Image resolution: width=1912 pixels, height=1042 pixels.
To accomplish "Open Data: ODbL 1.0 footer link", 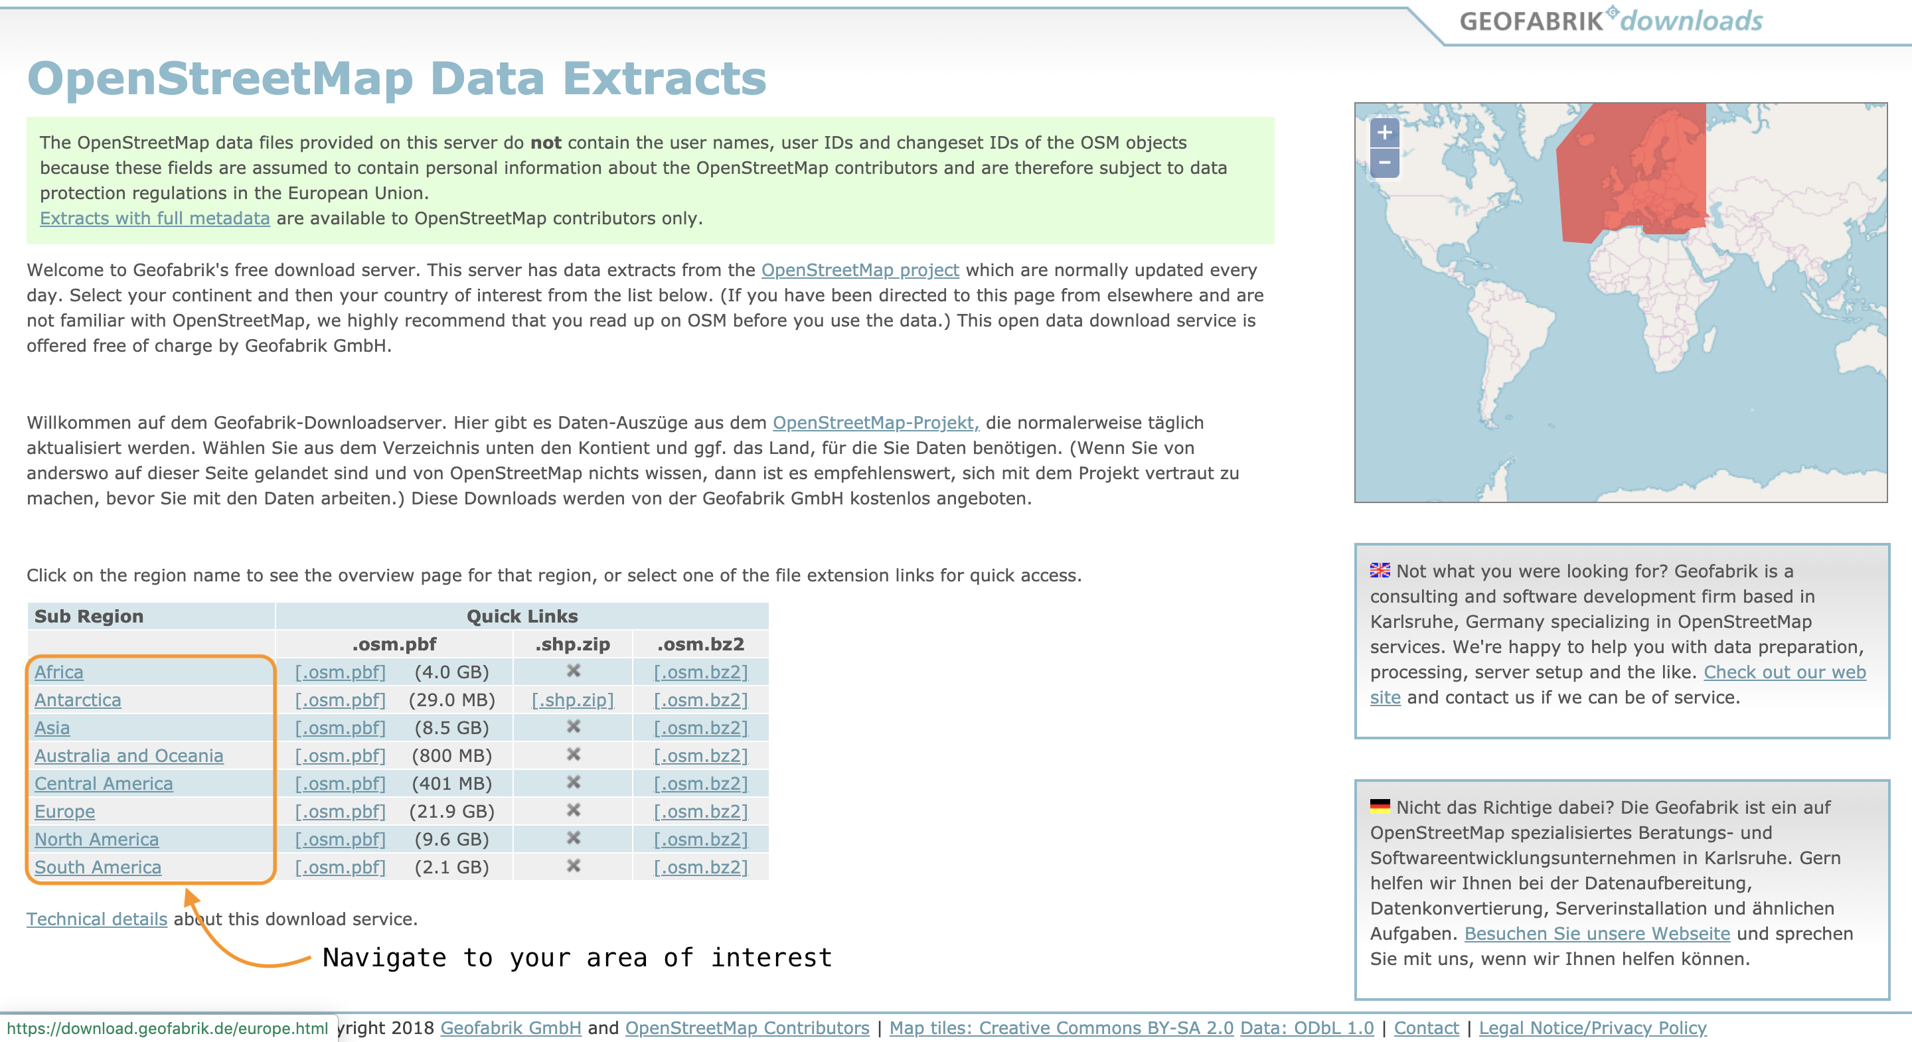I will 1307,1027.
